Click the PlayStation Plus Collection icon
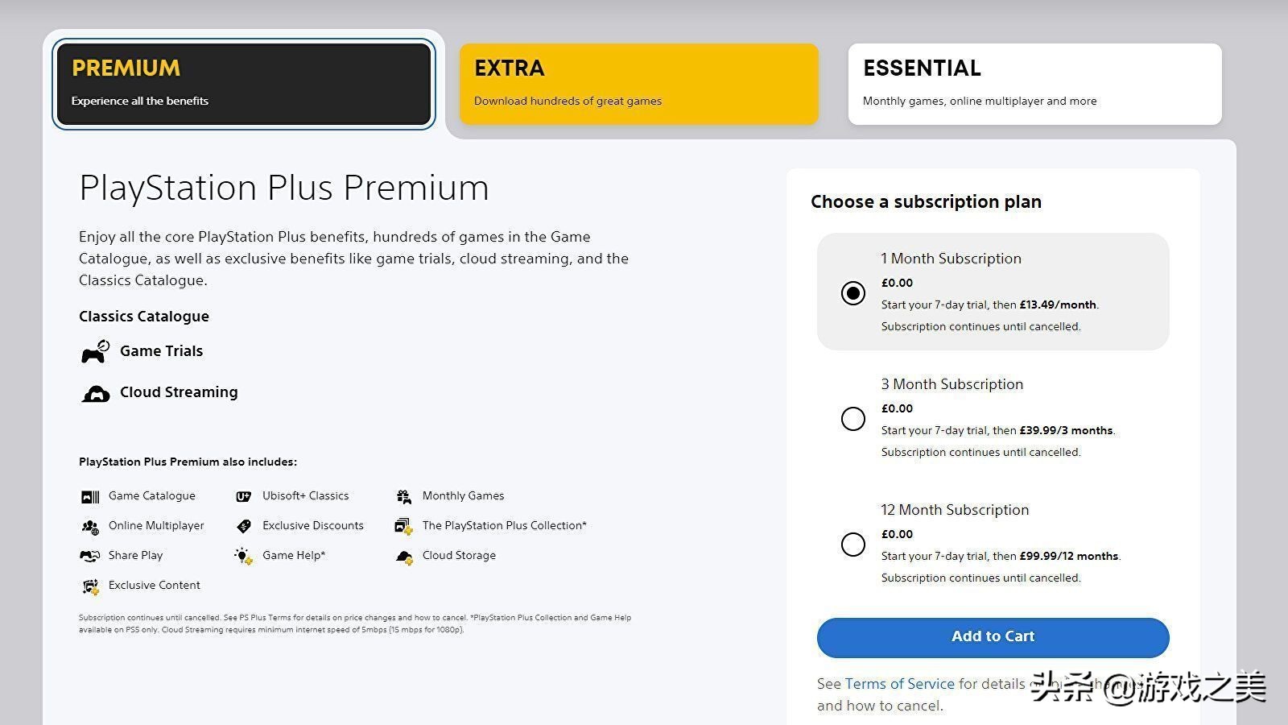This screenshot has height=725, width=1288. point(403,527)
